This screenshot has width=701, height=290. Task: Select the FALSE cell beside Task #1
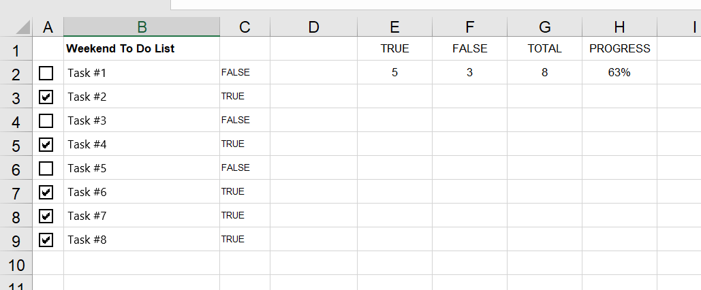tap(245, 72)
